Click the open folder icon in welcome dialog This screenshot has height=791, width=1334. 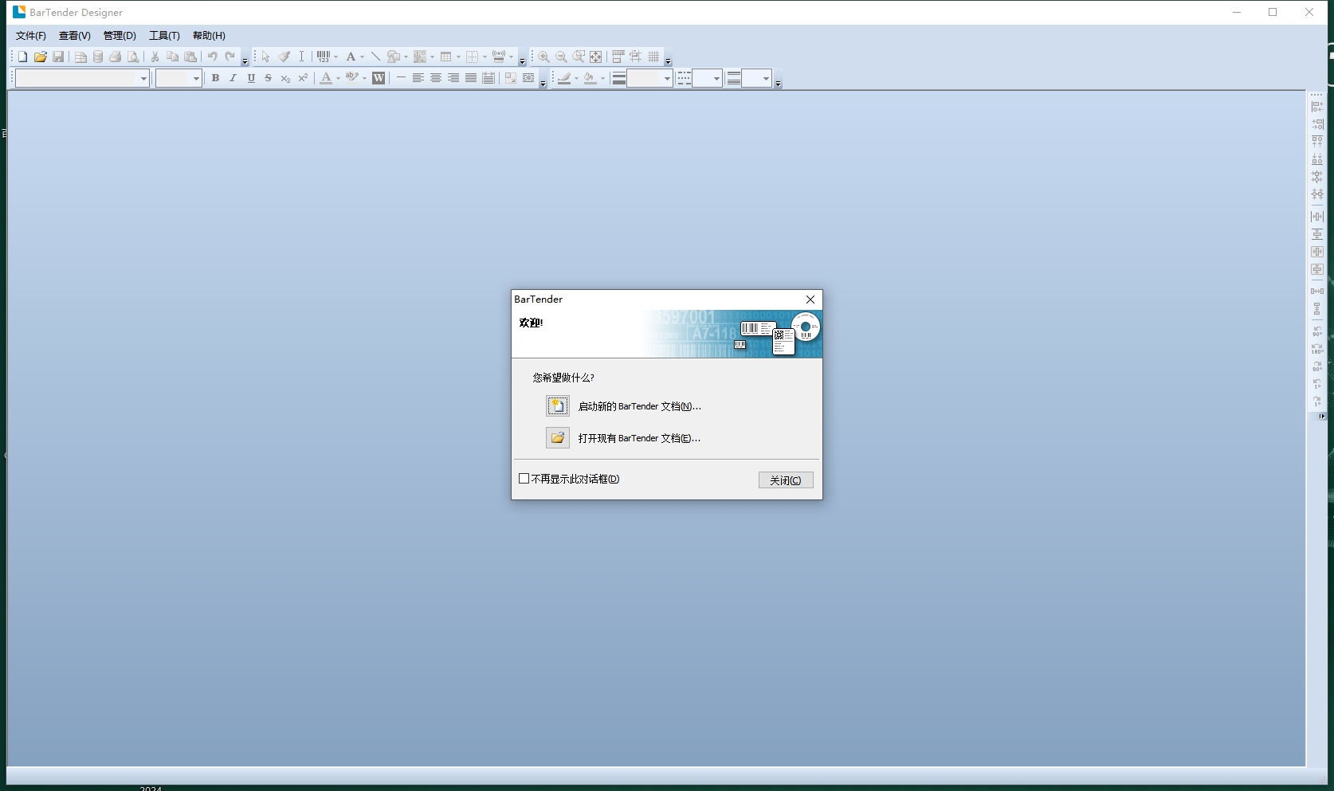click(x=558, y=438)
